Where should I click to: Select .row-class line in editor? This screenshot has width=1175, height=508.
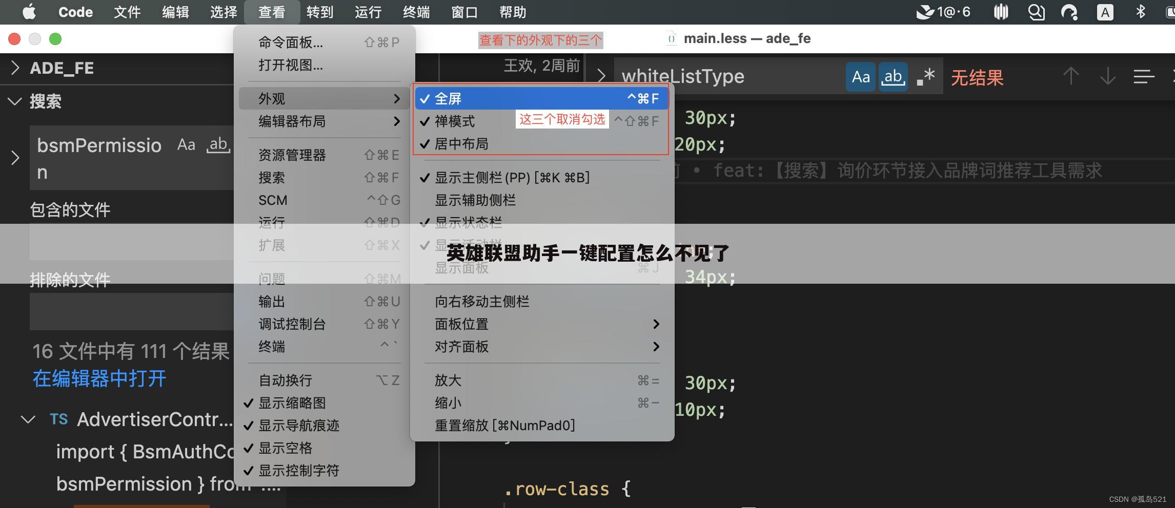point(567,489)
